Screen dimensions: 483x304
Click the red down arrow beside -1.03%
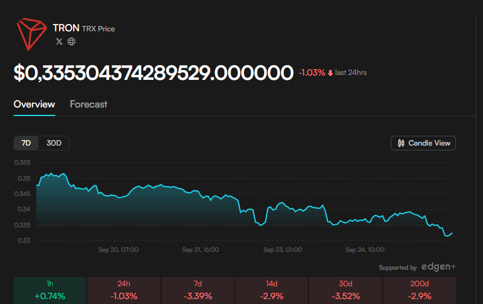click(330, 73)
